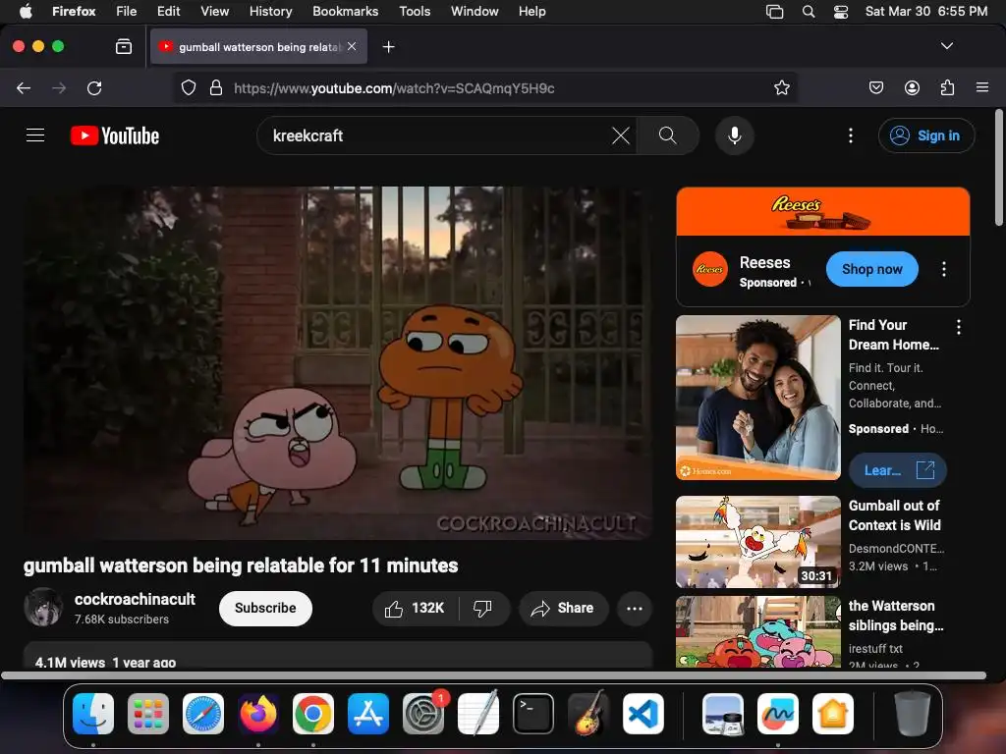The height and width of the screenshot is (754, 1006).
Task: Open Firefox account menu
Action: pyautogui.click(x=912, y=87)
